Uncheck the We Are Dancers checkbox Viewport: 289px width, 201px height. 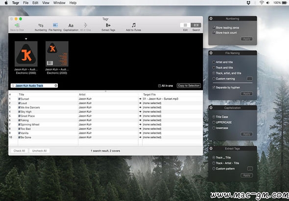pyautogui.click(x=20, y=107)
